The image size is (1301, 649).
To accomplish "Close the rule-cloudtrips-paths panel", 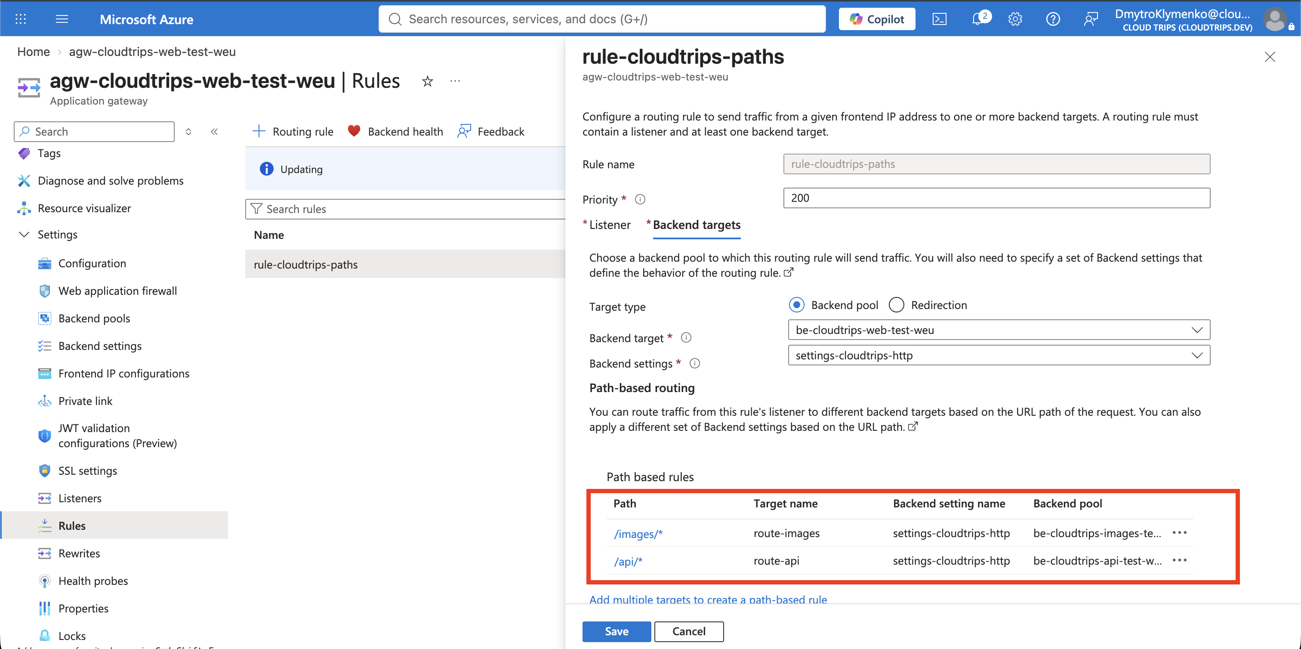I will pos(1270,56).
